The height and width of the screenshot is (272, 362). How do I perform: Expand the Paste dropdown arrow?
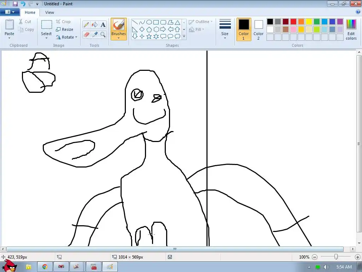[x=10, y=38]
